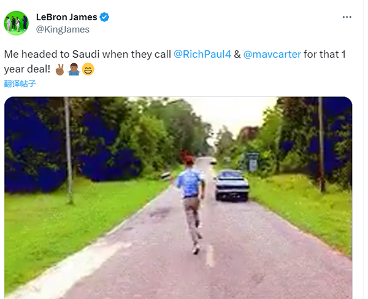Click the shrugging person emoji
The image size is (368, 299).
(74, 69)
